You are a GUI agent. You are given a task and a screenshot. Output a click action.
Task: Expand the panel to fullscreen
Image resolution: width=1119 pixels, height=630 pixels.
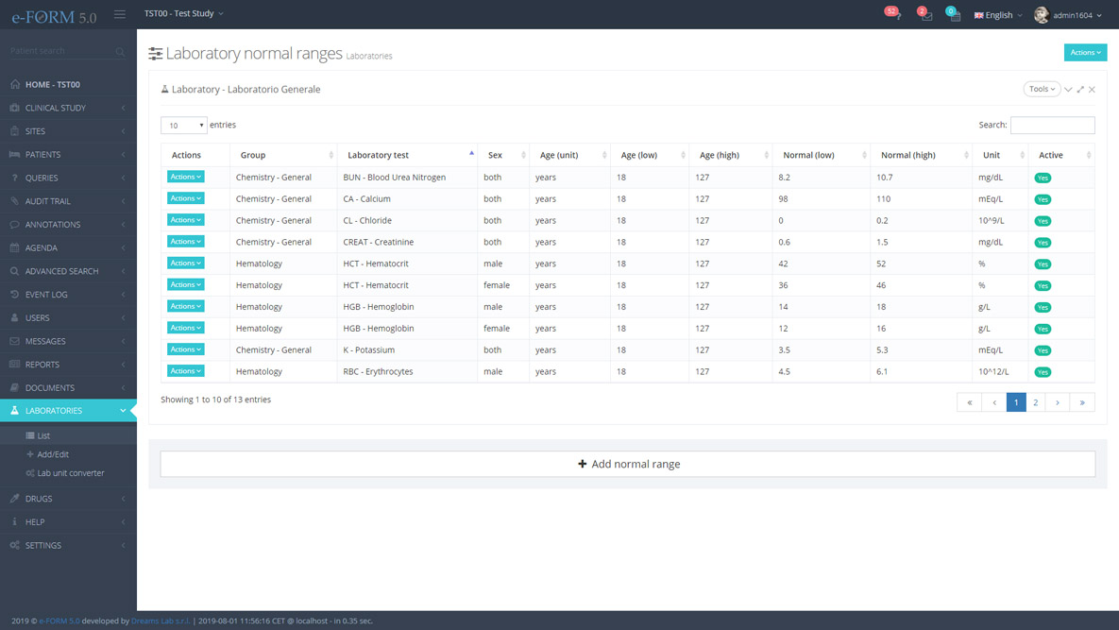pyautogui.click(x=1080, y=90)
